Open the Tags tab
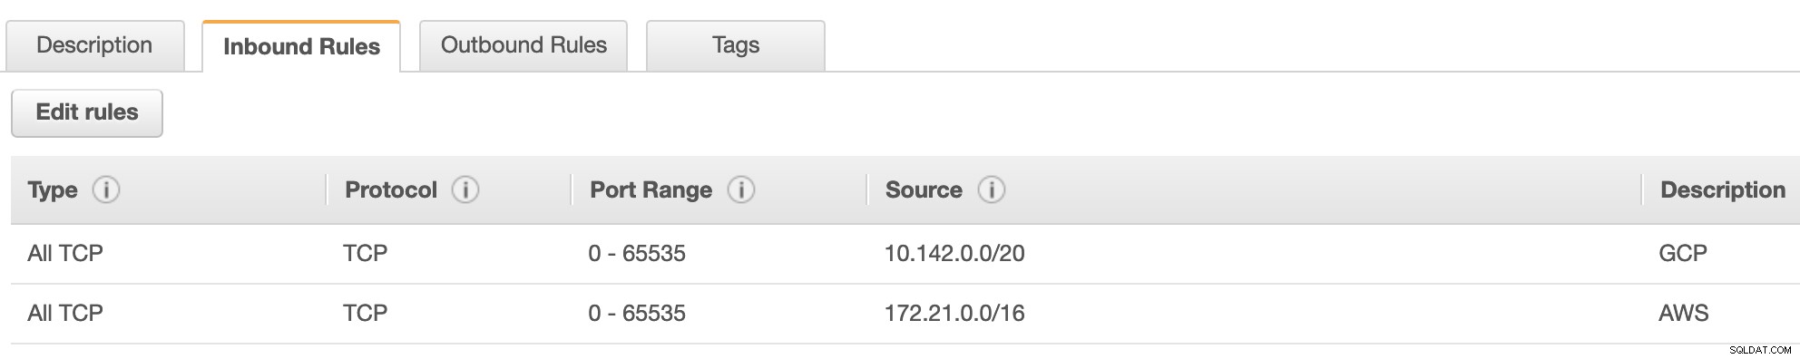The image size is (1800, 359). tap(736, 45)
